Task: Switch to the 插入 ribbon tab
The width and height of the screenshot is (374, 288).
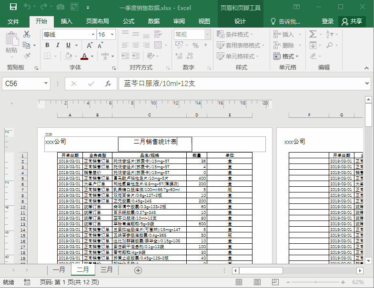Action: click(67, 21)
